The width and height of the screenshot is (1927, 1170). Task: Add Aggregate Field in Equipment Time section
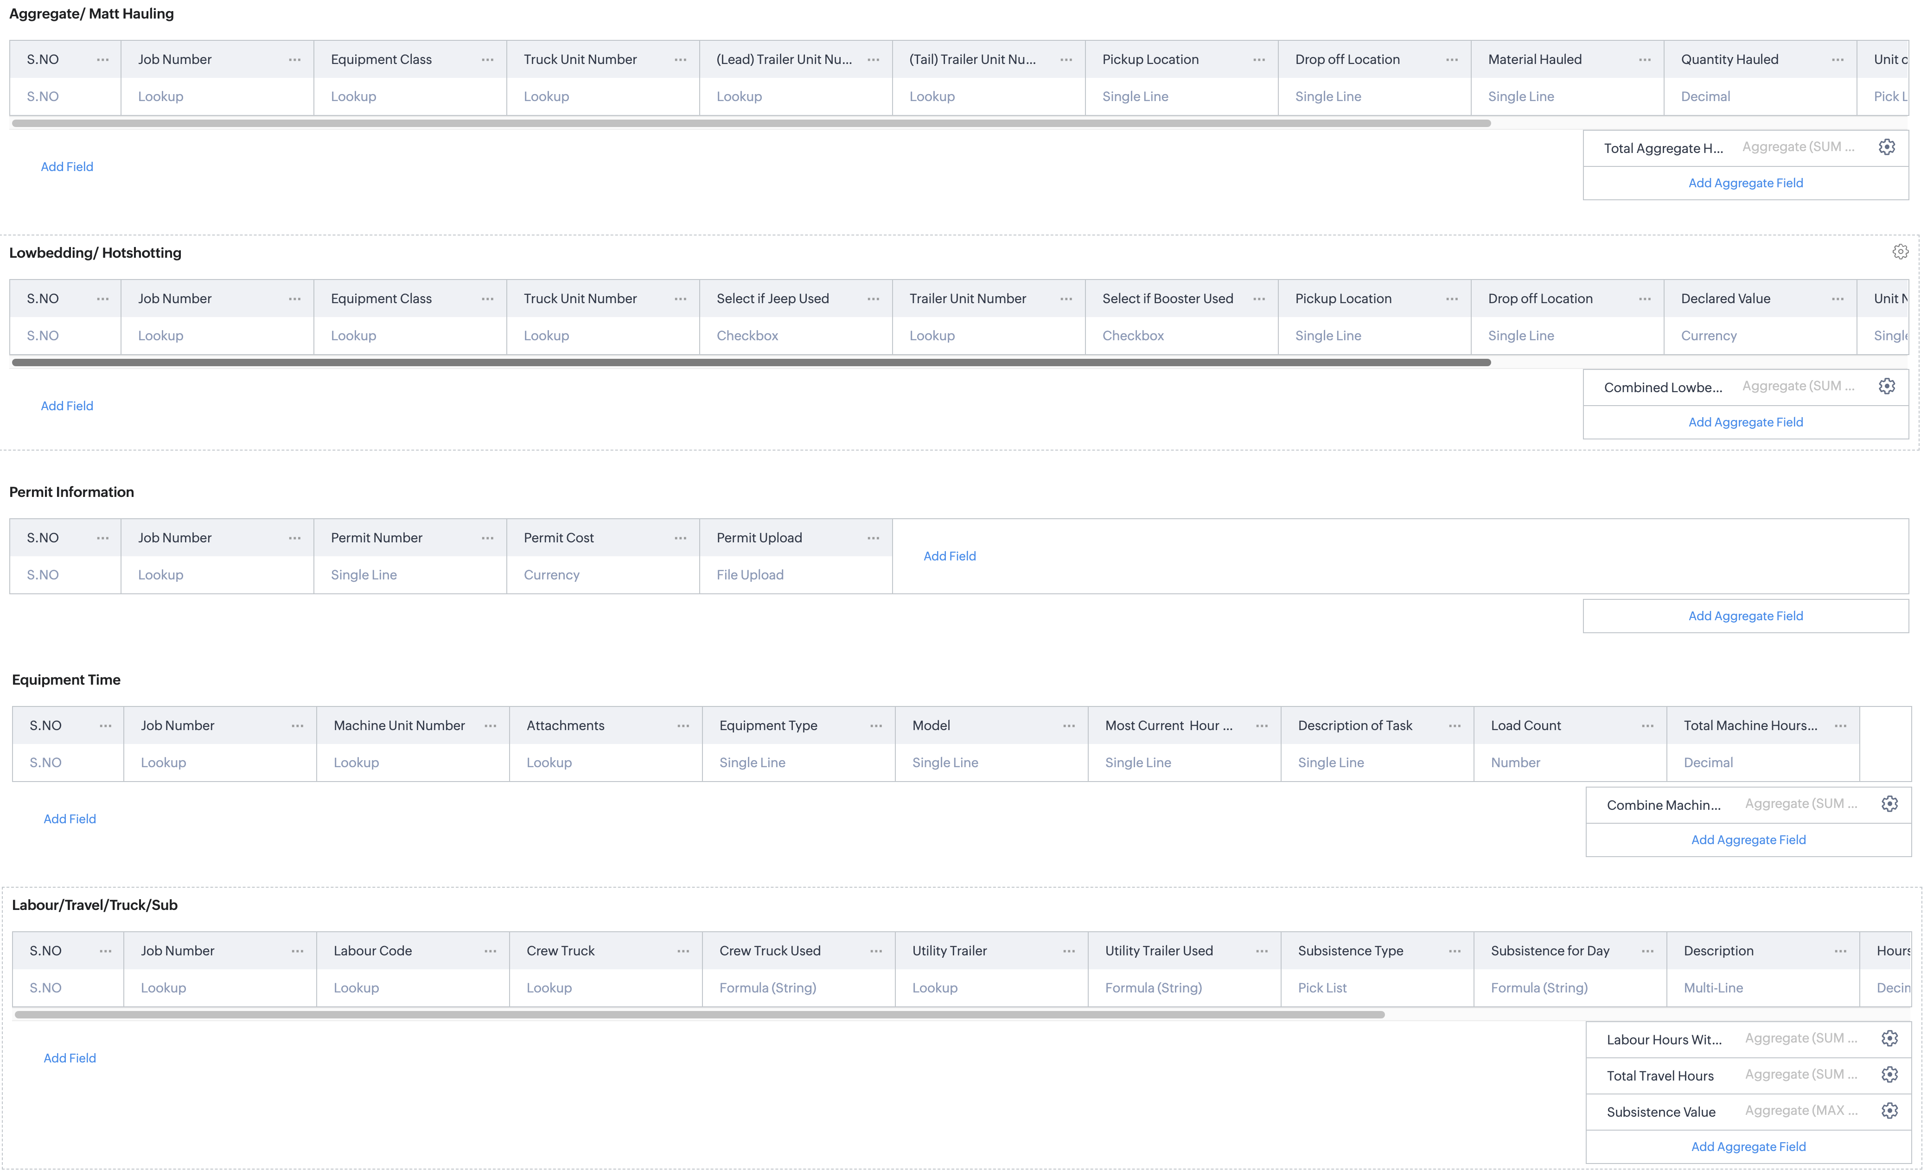click(x=1748, y=840)
